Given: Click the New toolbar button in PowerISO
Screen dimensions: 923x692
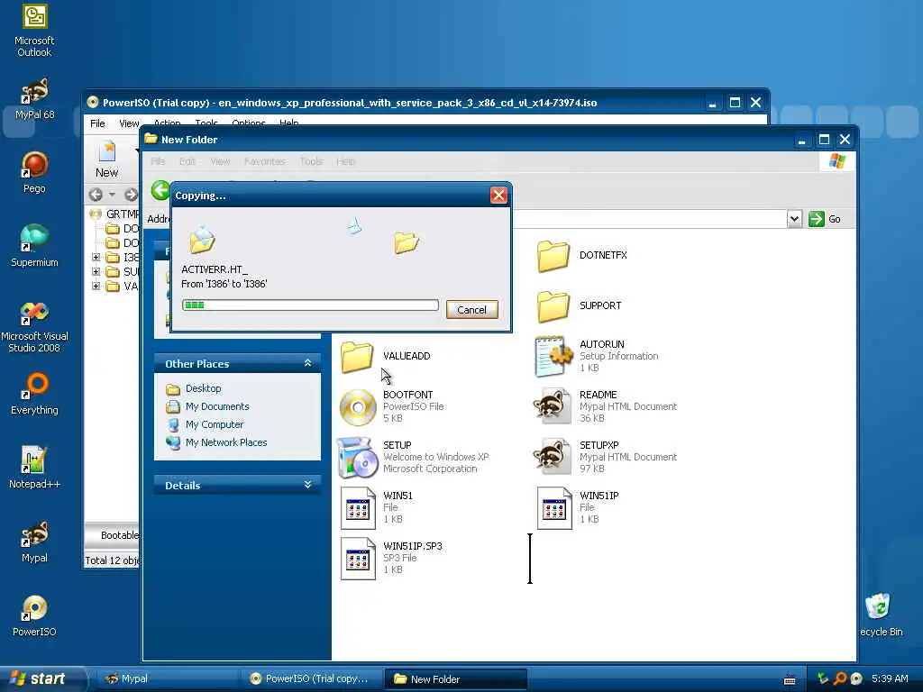Looking at the screenshot, I should click(107, 159).
